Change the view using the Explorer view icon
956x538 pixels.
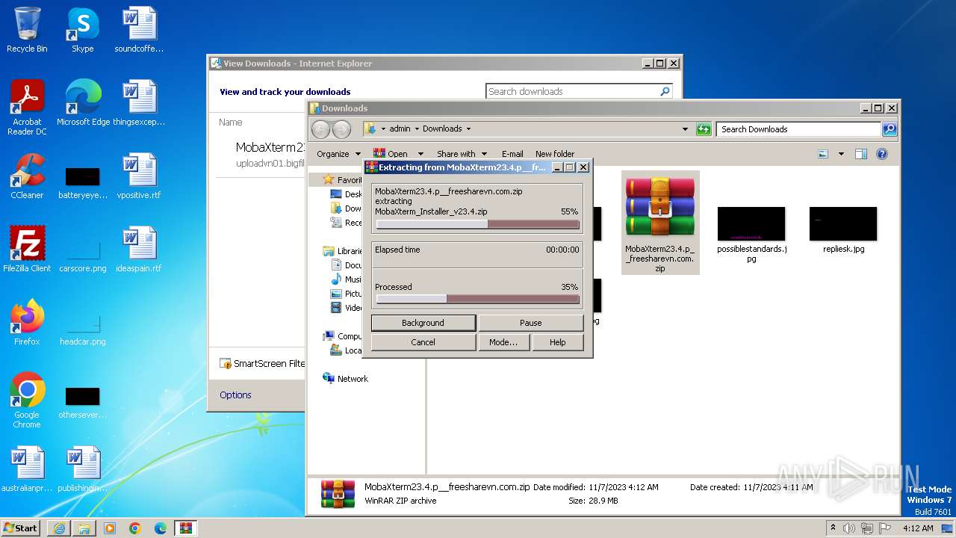823,154
